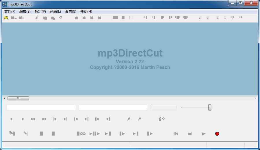Click the stop playback button
The height and width of the screenshot is (150, 260).
coord(190,134)
